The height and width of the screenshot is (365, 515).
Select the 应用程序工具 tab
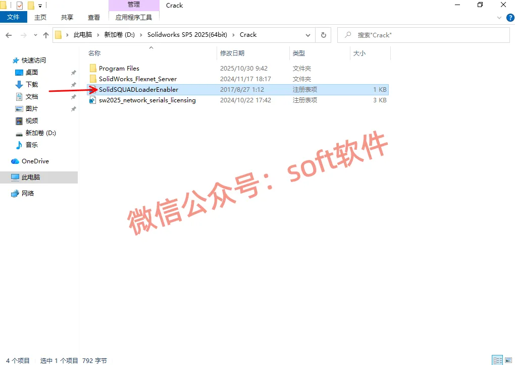(x=134, y=17)
